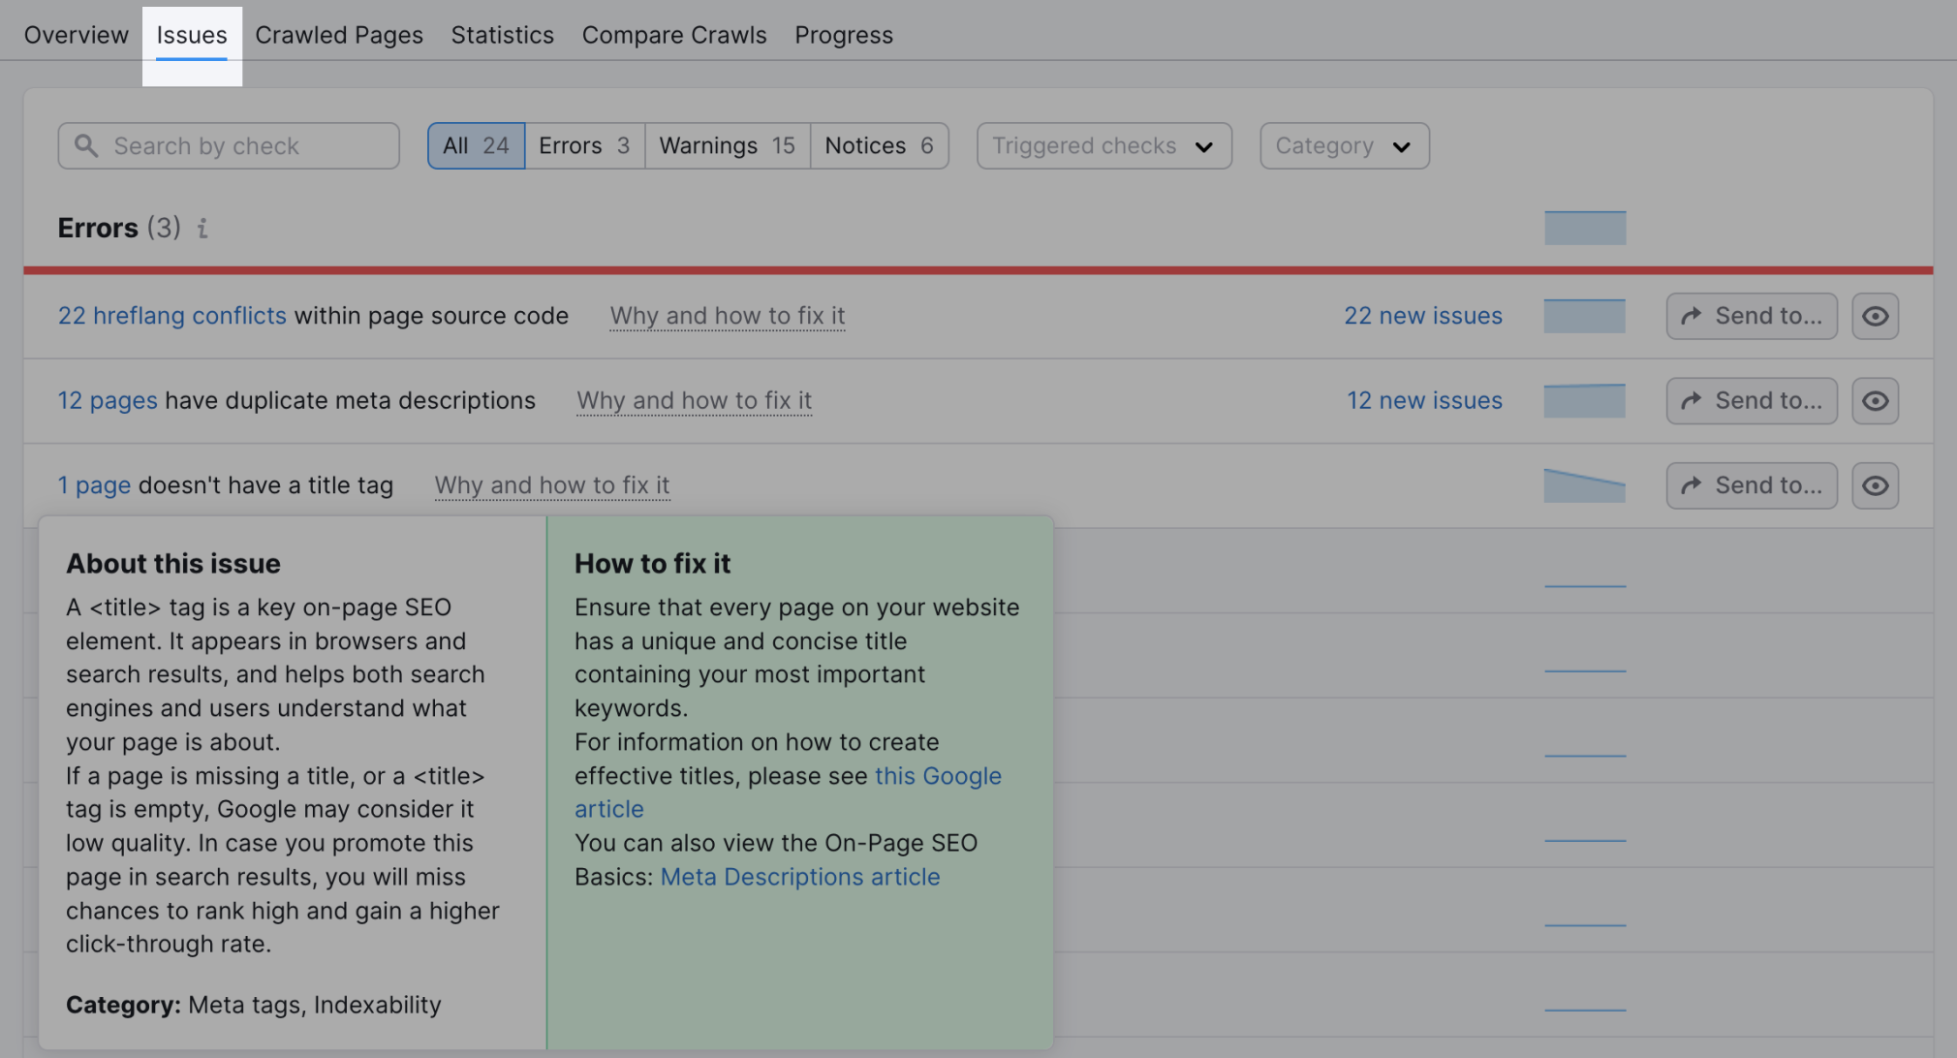The image size is (1957, 1058).
Task: Click the search magnifier icon
Action: (x=86, y=145)
